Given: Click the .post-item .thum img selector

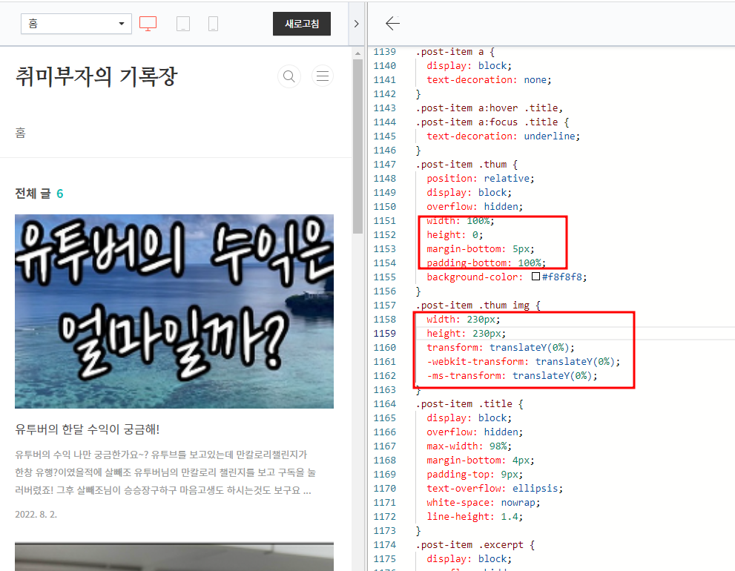Looking at the screenshot, I should click(478, 306).
